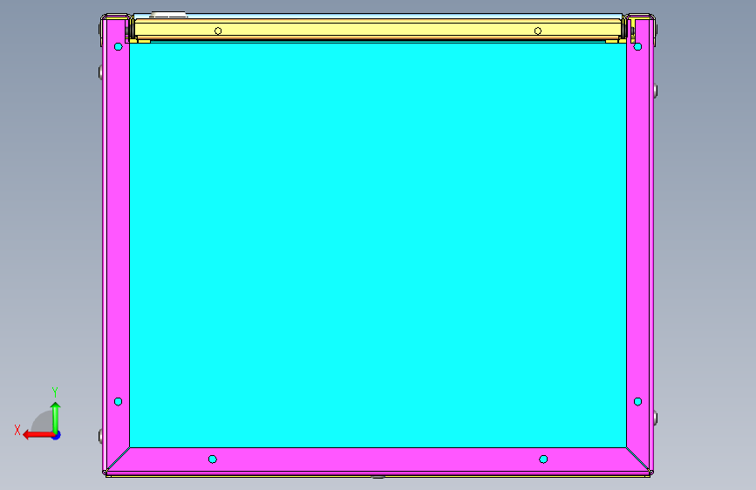Click the green Y axis arrow of the triad

(x=56, y=417)
